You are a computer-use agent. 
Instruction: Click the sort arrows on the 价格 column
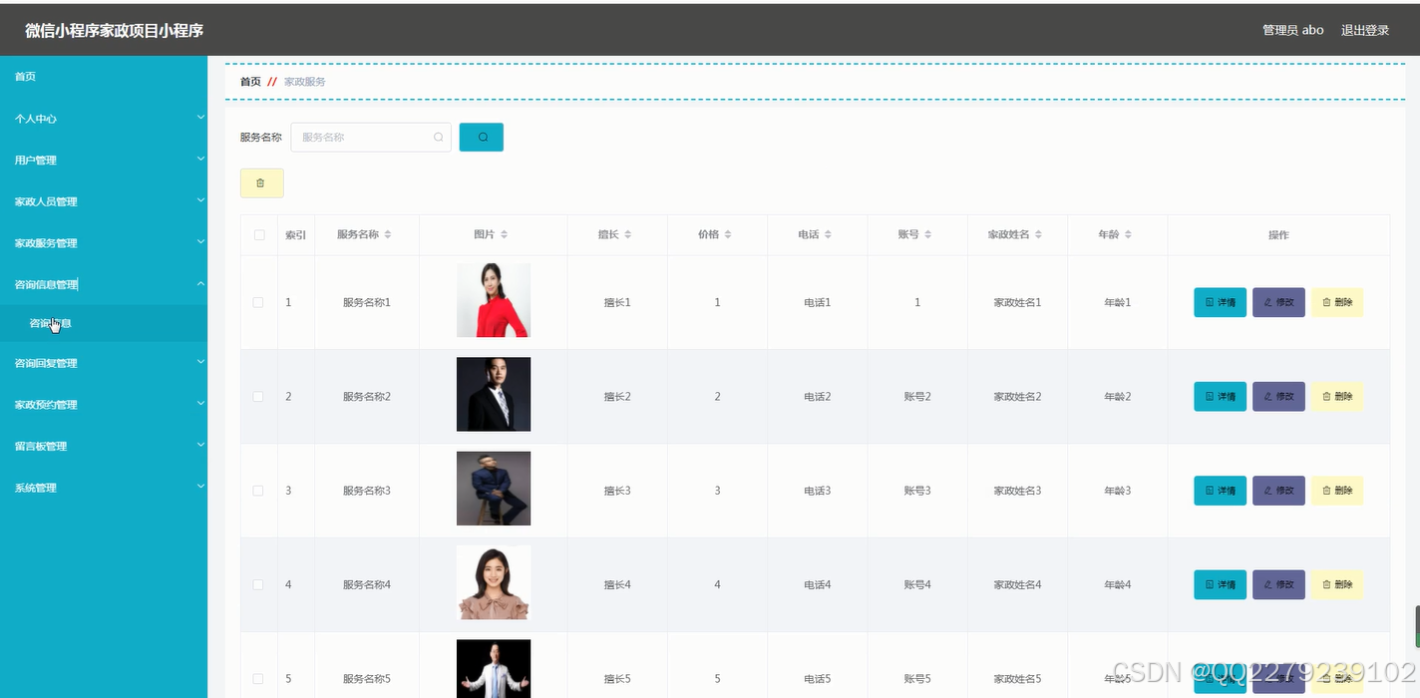point(731,234)
